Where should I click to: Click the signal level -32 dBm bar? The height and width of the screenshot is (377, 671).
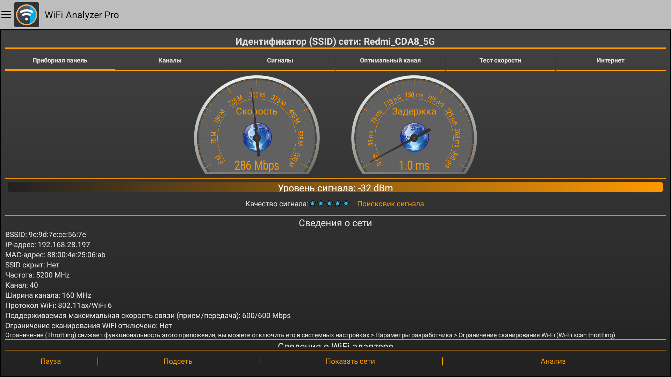coord(335,187)
